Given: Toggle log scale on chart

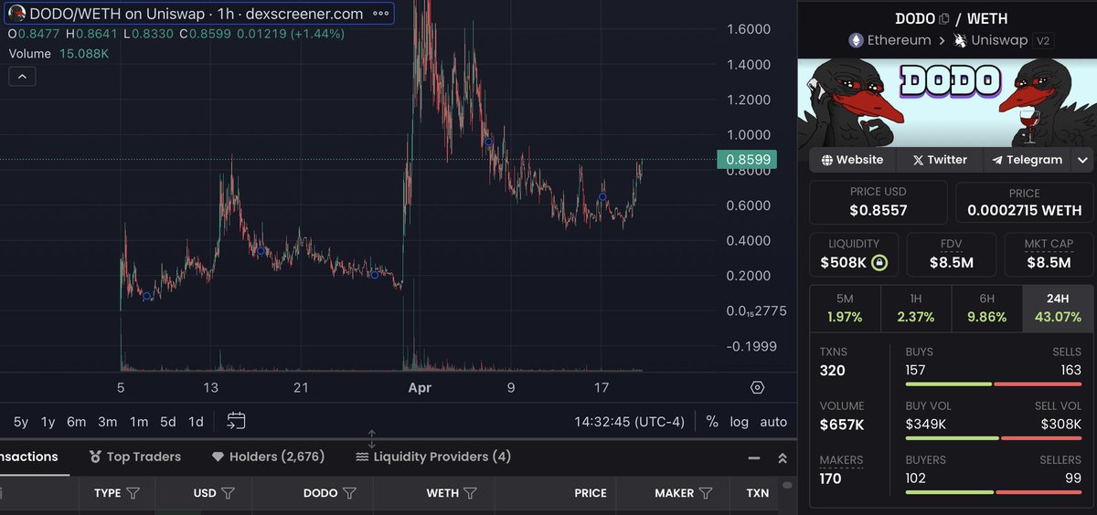Looking at the screenshot, I should pos(739,422).
